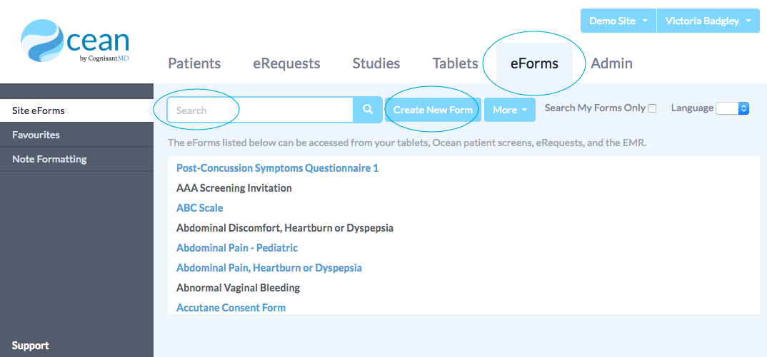This screenshot has width=767, height=357.
Task: Open the Demo Site dropdown
Action: coord(618,21)
